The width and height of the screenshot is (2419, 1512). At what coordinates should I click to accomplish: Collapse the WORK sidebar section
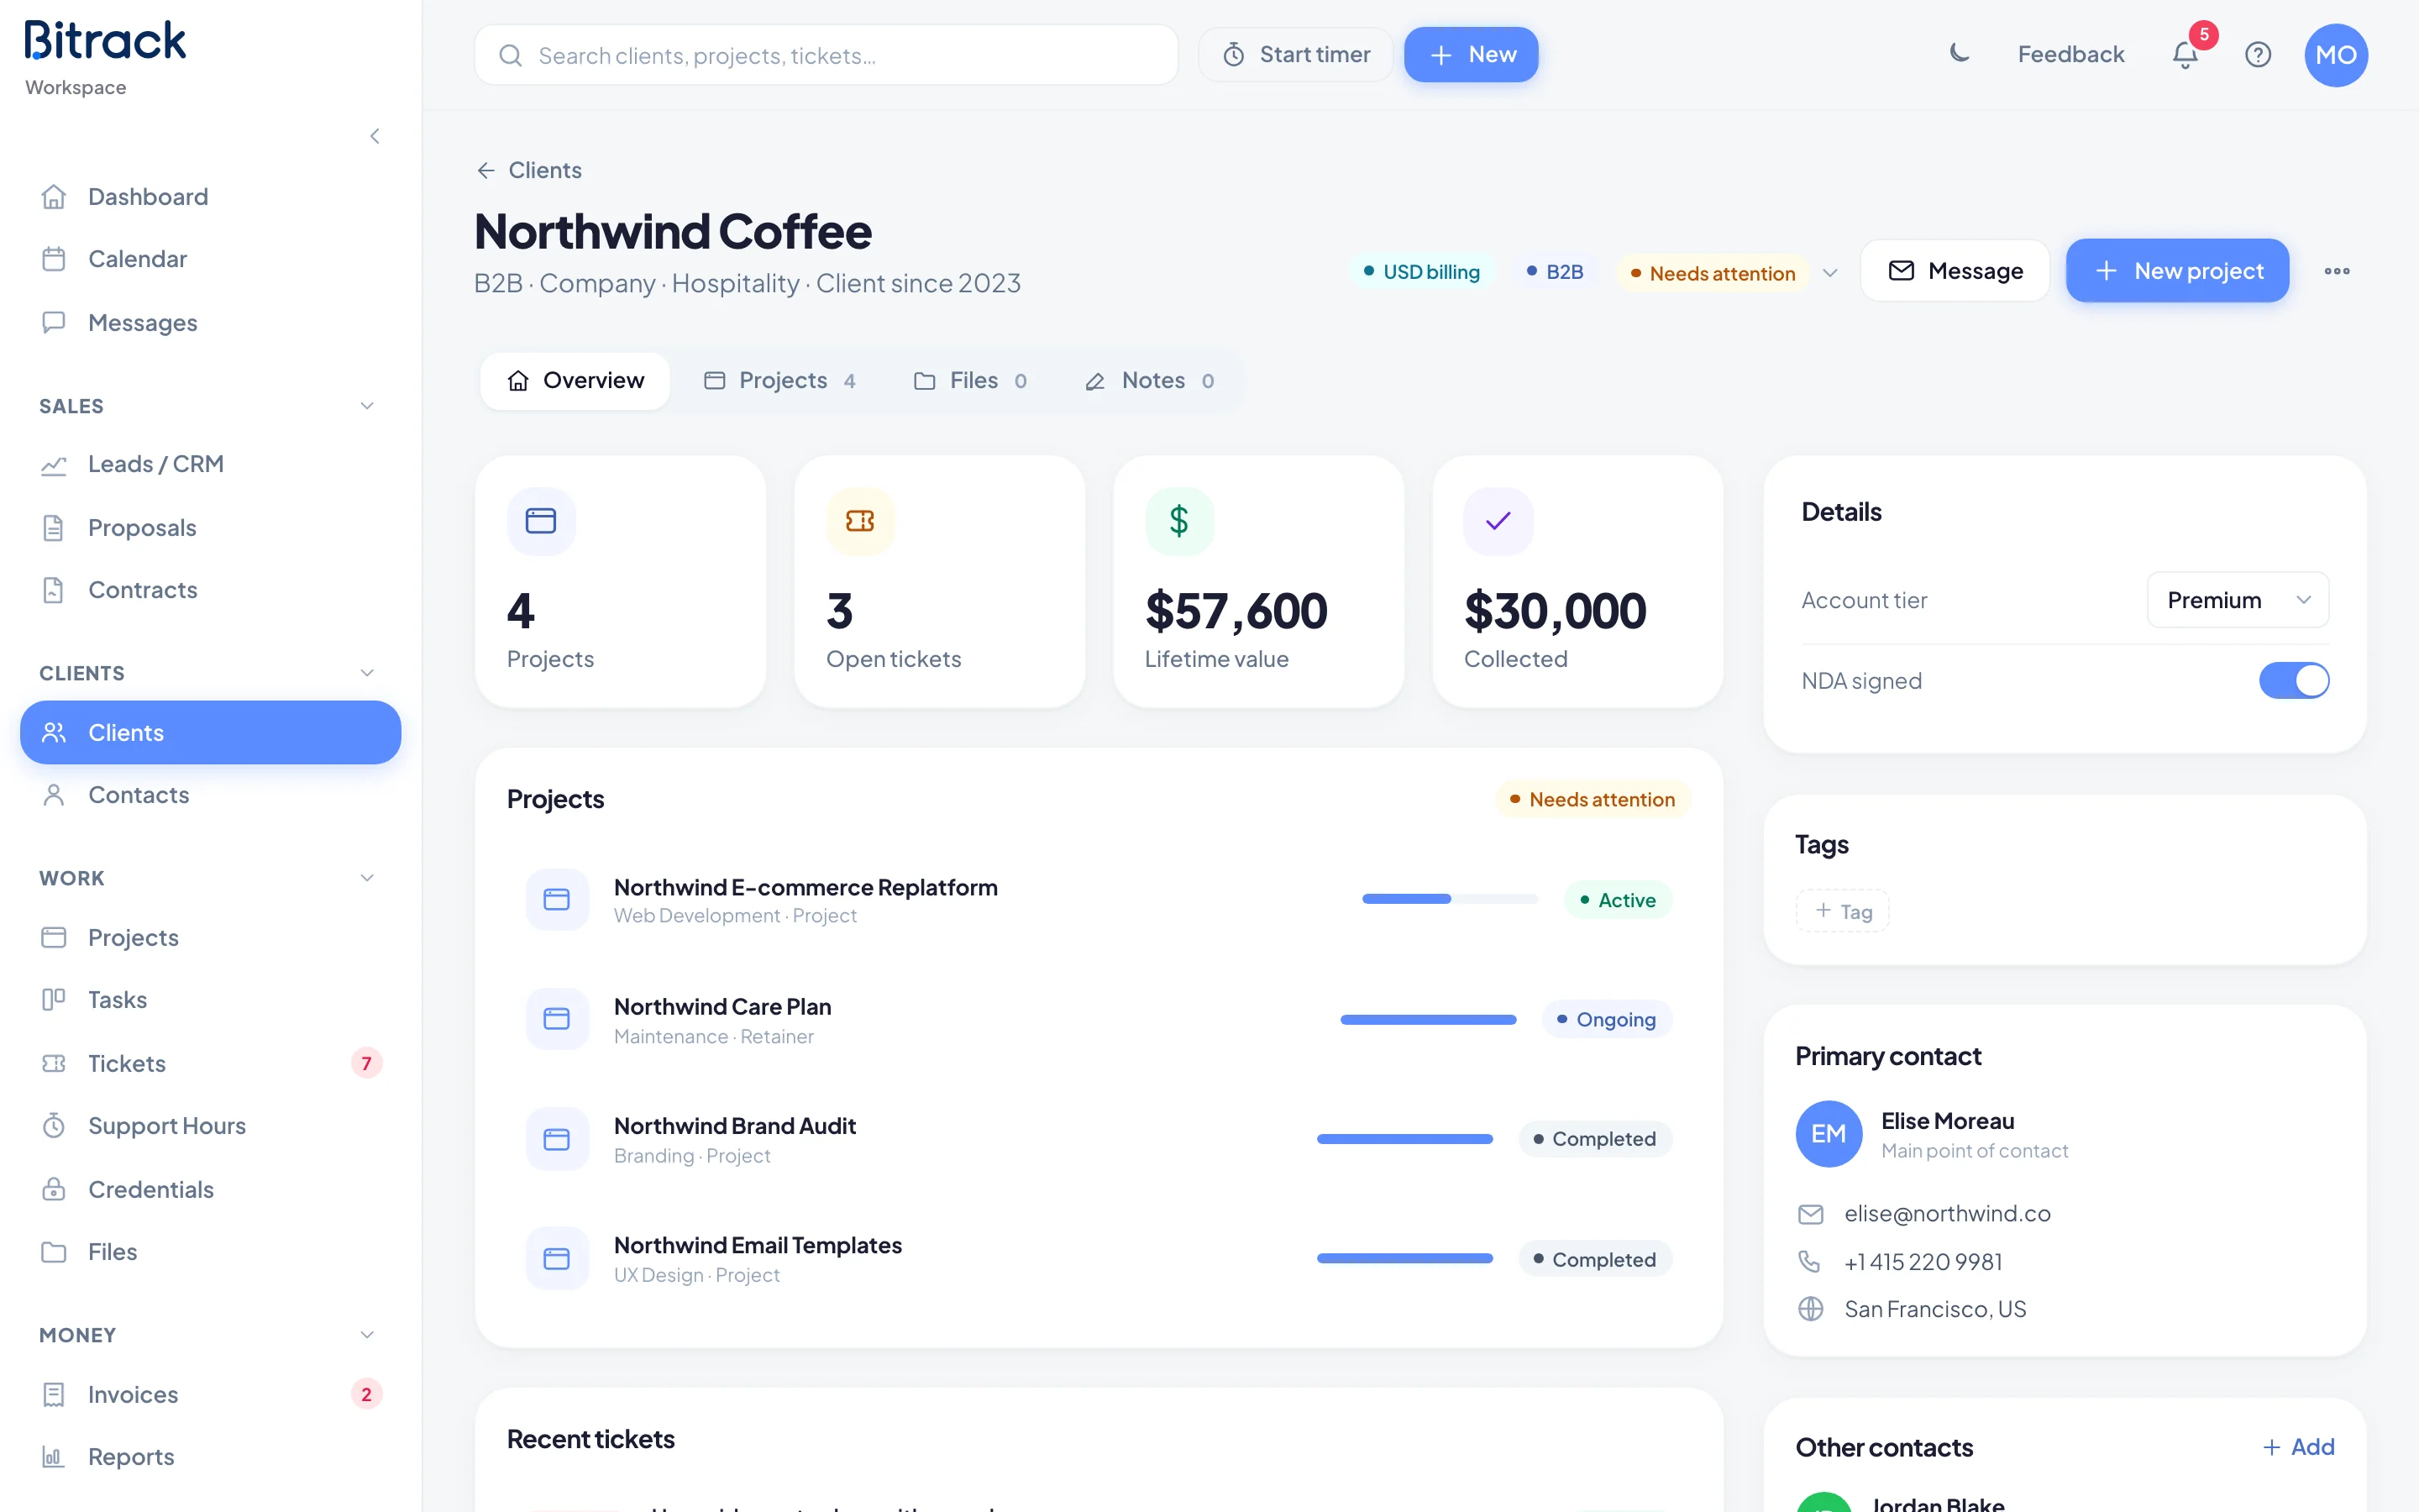point(367,878)
